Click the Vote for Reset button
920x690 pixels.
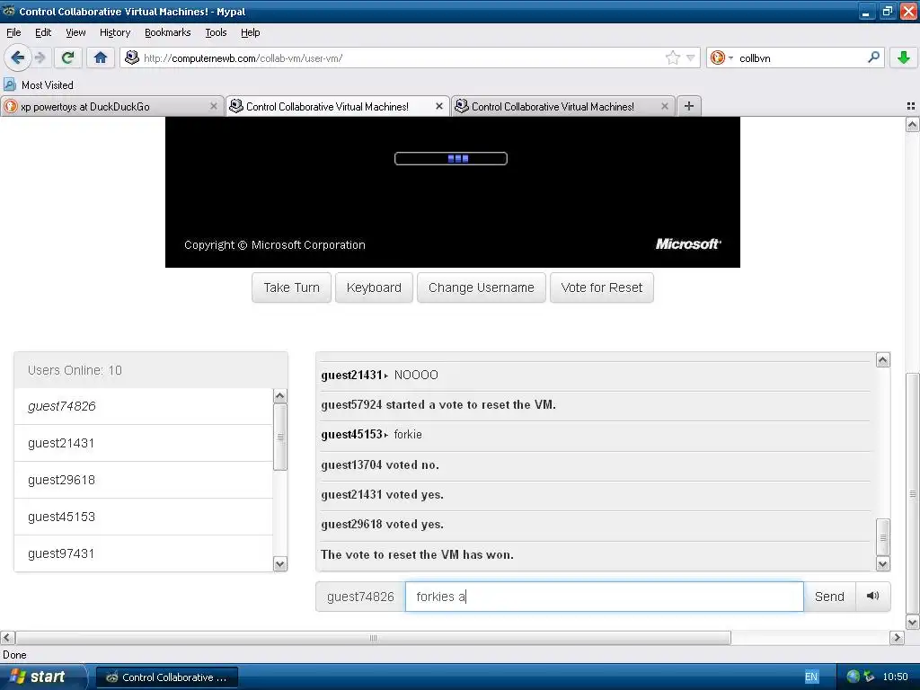click(601, 287)
